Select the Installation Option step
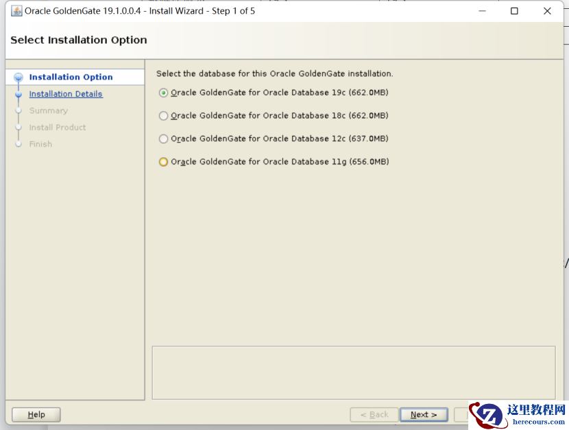Image resolution: width=569 pixels, height=430 pixels. pyautogui.click(x=71, y=77)
